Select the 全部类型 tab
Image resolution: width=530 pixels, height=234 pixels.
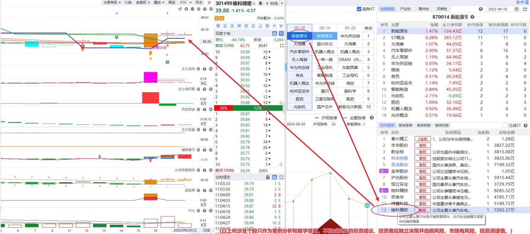(387, 9)
